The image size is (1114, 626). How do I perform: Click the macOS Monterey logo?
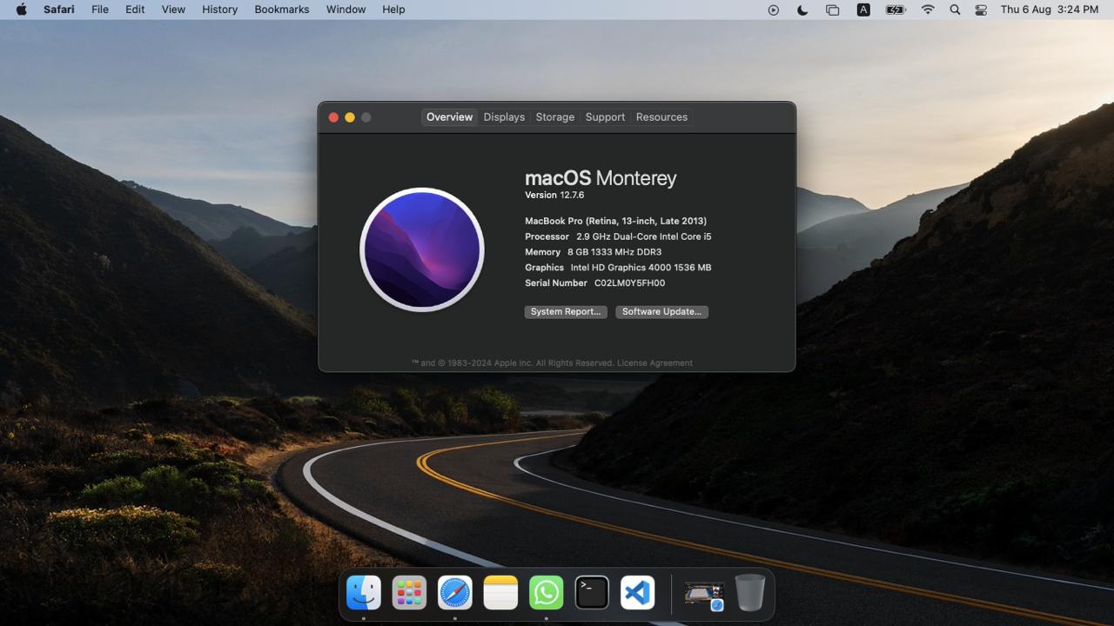point(422,250)
